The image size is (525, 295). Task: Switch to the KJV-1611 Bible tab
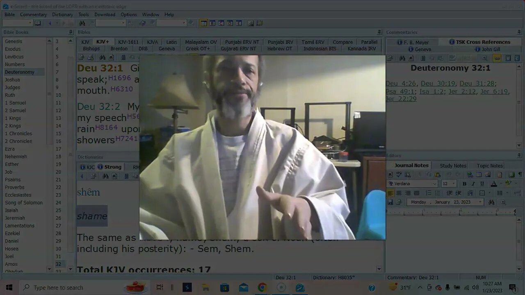[128, 42]
